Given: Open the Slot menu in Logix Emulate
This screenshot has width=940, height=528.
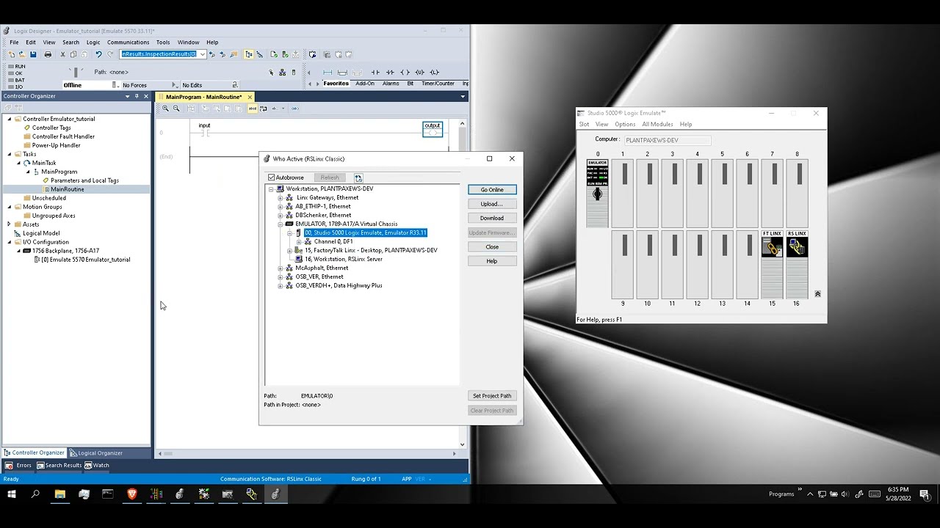Looking at the screenshot, I should click(584, 125).
